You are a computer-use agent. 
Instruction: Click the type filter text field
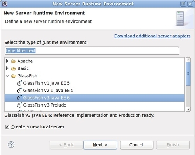tap(92, 51)
